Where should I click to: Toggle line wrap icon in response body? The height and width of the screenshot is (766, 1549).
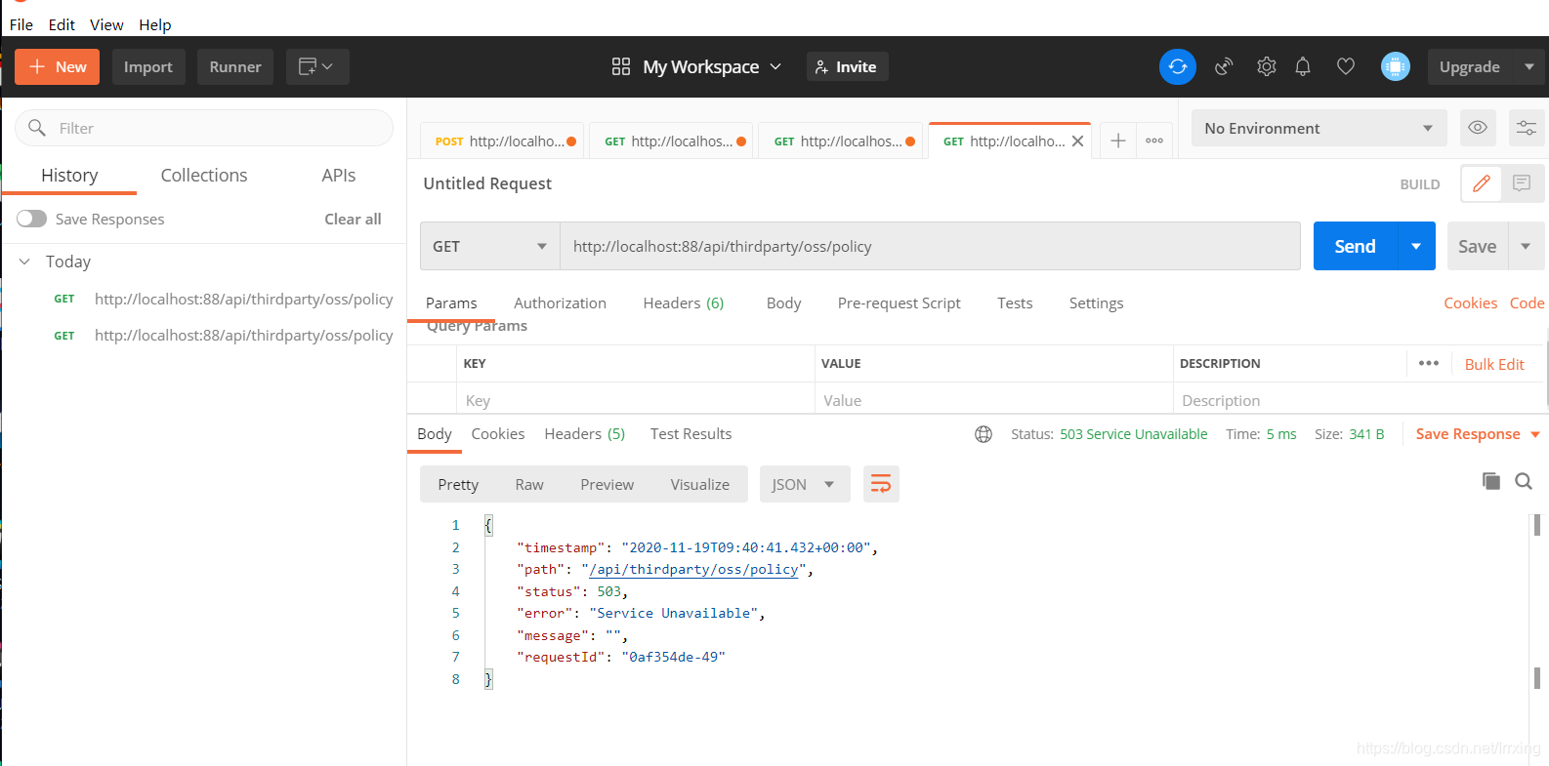(x=880, y=484)
